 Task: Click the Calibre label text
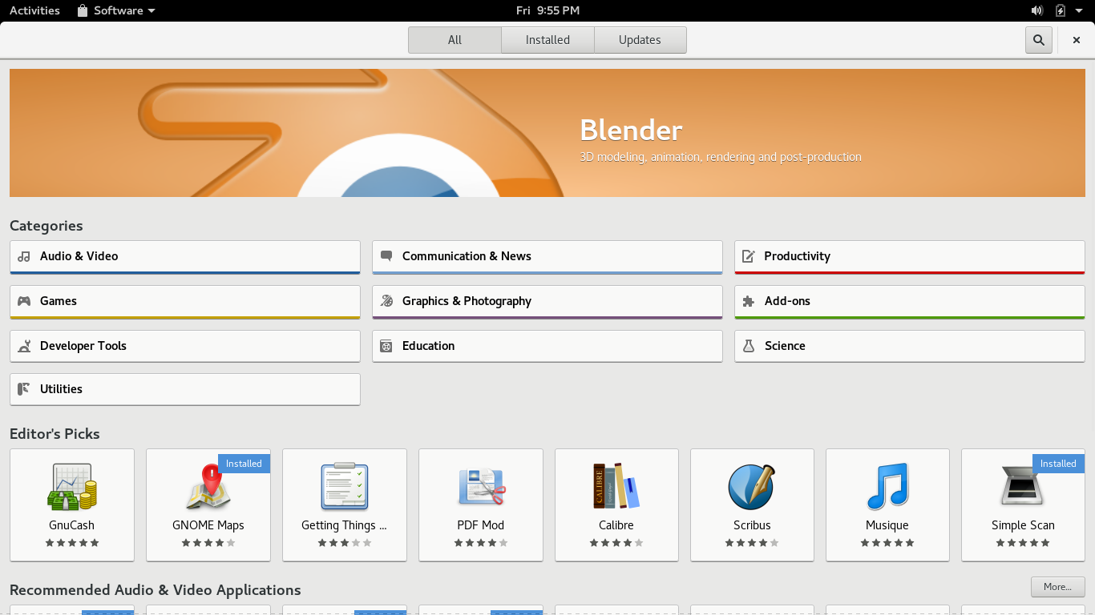pos(616,525)
